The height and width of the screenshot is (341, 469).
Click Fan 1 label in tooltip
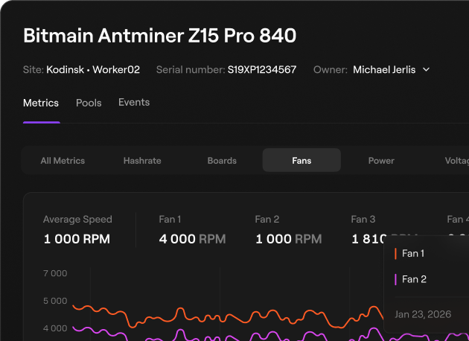tap(413, 254)
